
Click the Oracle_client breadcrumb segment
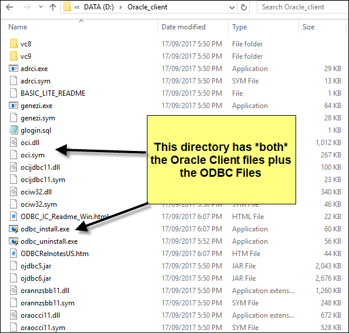click(x=147, y=7)
